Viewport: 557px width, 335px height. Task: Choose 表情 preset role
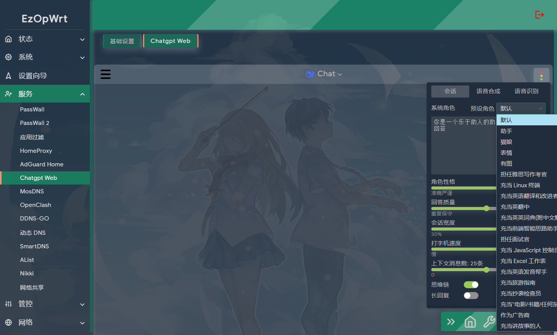click(x=527, y=153)
